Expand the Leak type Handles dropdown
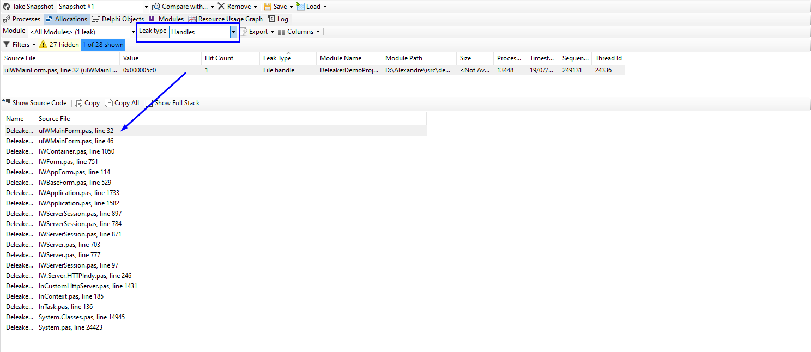This screenshot has height=352, width=811. [x=233, y=32]
